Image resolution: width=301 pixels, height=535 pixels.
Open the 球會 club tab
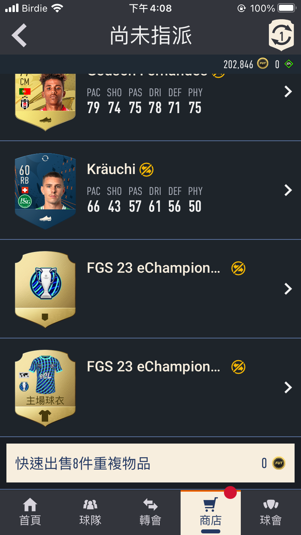(271, 512)
